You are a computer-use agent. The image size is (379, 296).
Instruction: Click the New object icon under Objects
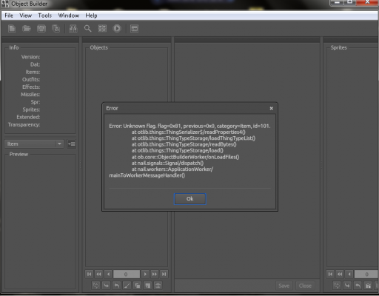pyautogui.click(x=147, y=286)
